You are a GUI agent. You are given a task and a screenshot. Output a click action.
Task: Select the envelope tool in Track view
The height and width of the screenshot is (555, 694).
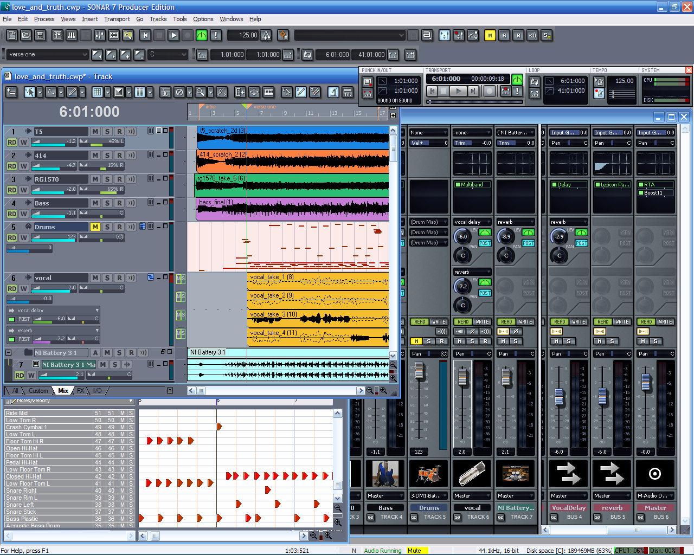pos(50,92)
